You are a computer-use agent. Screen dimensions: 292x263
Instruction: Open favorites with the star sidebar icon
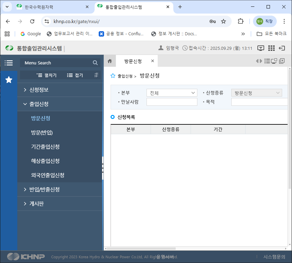pyautogui.click(x=9, y=80)
